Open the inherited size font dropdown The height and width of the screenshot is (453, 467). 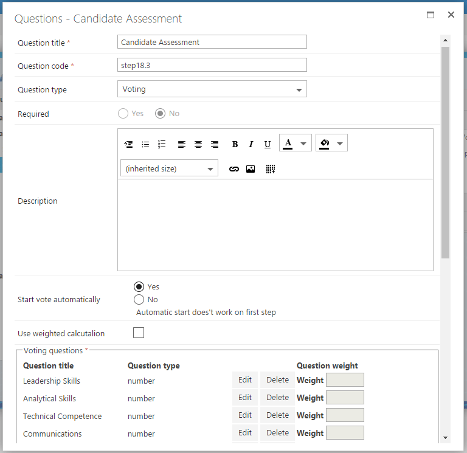169,168
